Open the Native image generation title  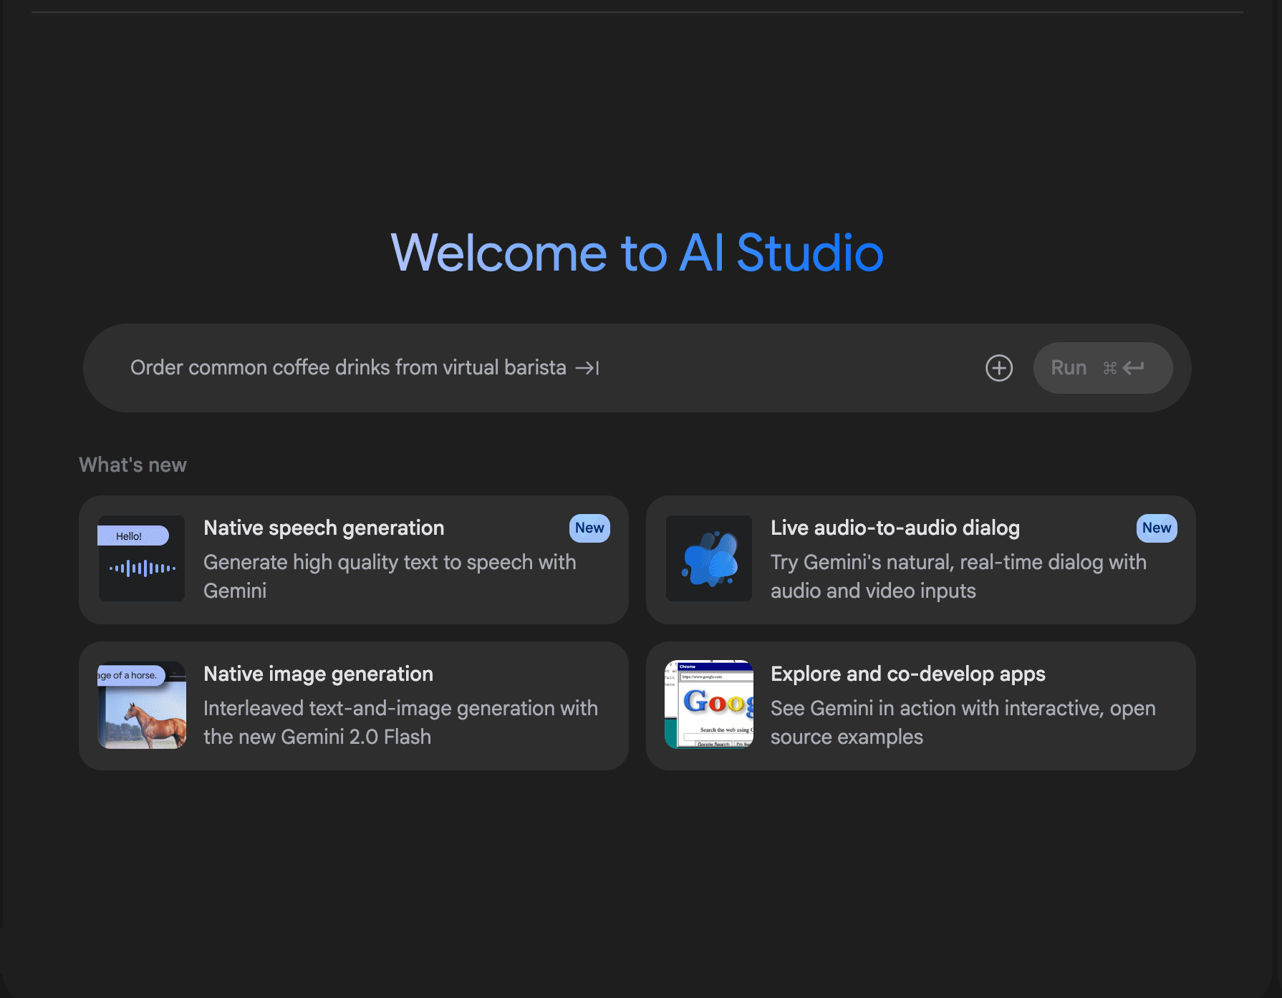pos(318,674)
